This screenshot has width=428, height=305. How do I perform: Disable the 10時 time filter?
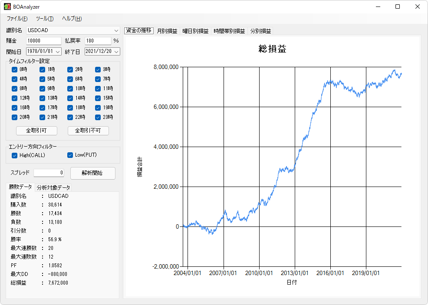(x=70, y=89)
